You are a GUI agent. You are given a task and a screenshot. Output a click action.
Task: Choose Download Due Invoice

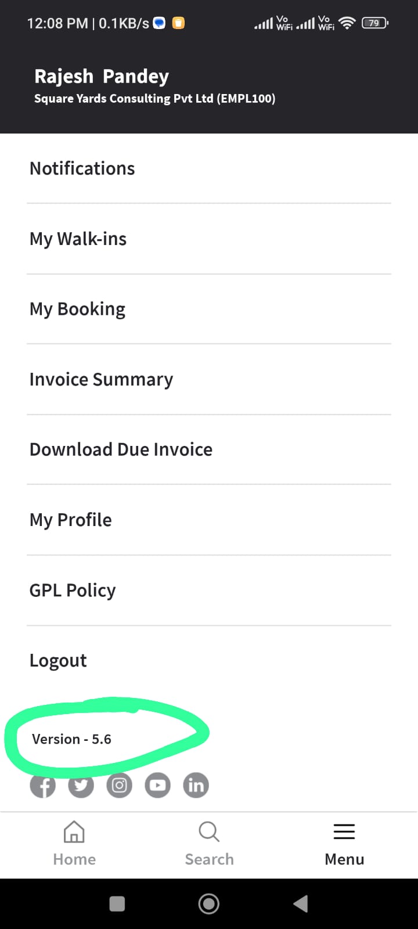[121, 449]
